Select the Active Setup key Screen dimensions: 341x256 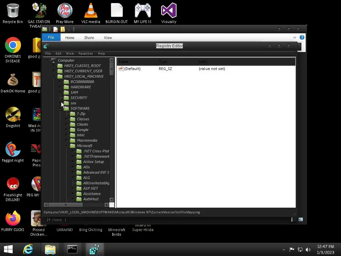94,162
